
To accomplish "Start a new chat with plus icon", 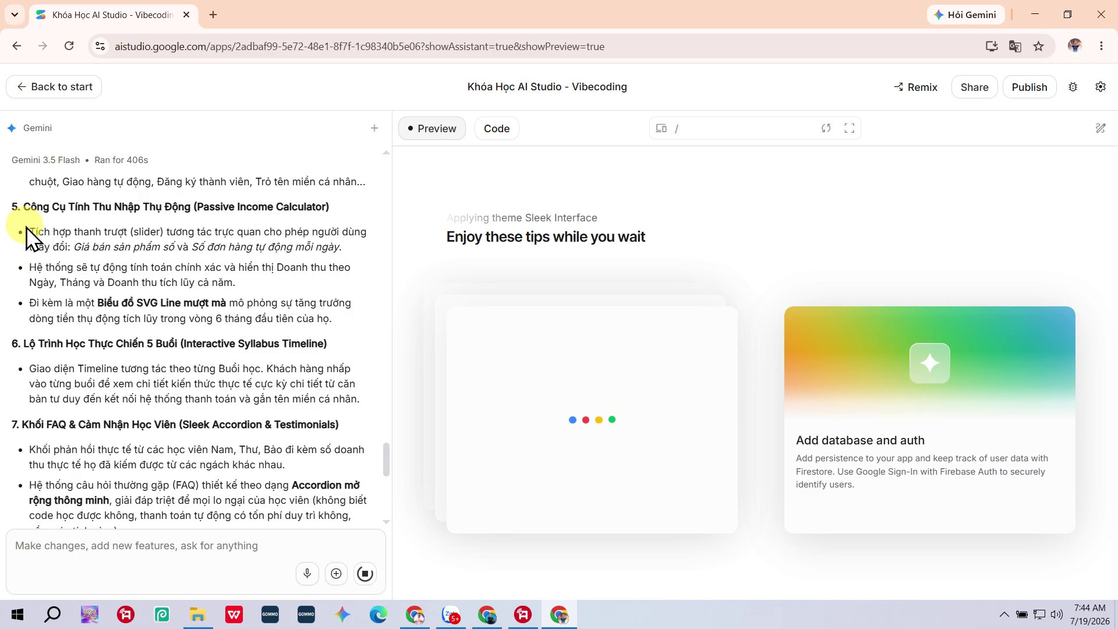I will pos(374,128).
